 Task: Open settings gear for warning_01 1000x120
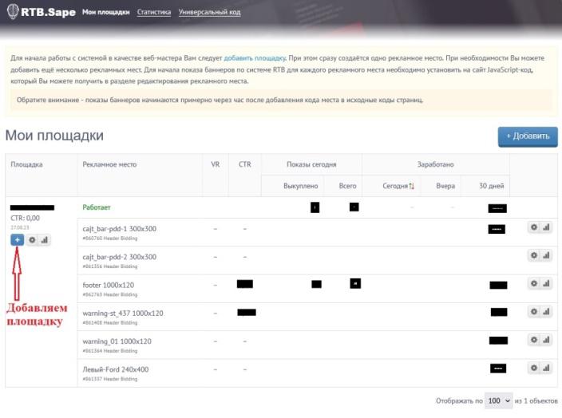tap(534, 340)
